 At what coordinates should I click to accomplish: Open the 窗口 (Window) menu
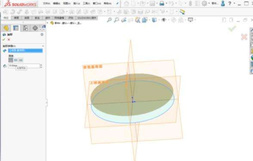(97, 3)
